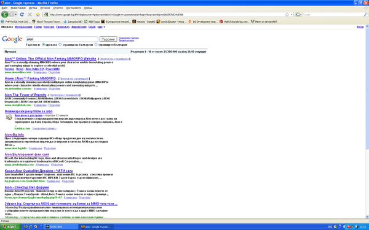Click the search magnifier icon in Firefox search bar
Image resolution: width=369 pixels, height=230 pixels.
coord(365,15)
